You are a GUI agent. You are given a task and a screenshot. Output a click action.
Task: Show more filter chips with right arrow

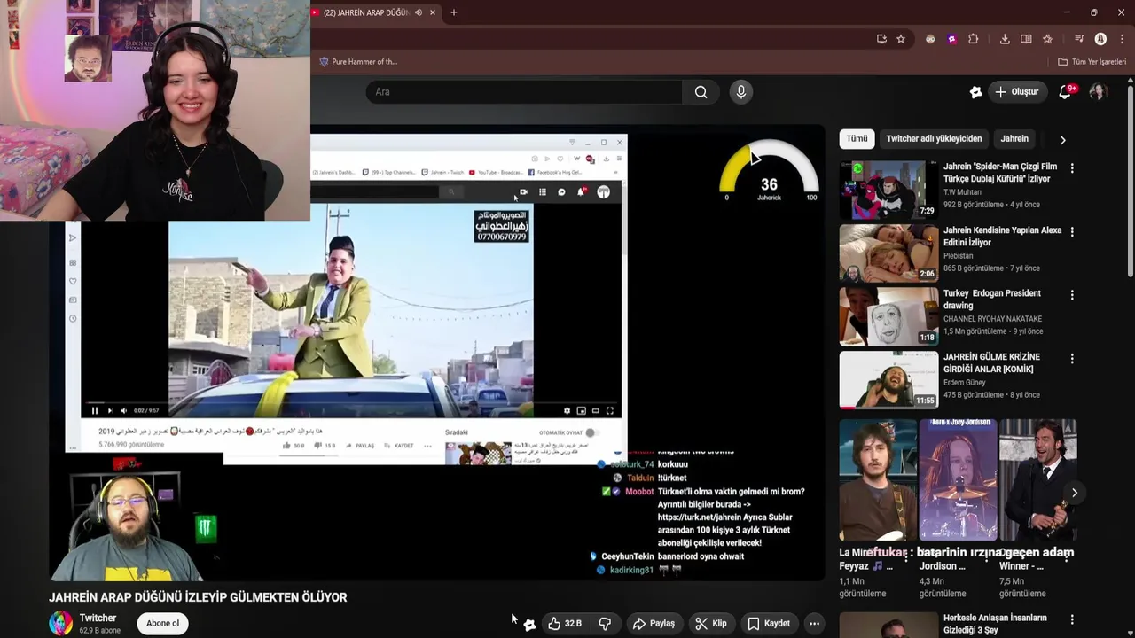pos(1062,139)
